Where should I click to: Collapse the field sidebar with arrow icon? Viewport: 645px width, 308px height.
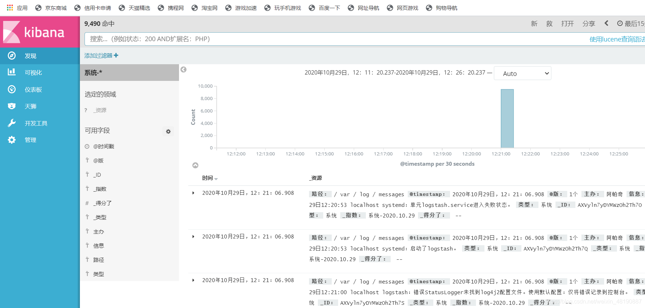(183, 70)
